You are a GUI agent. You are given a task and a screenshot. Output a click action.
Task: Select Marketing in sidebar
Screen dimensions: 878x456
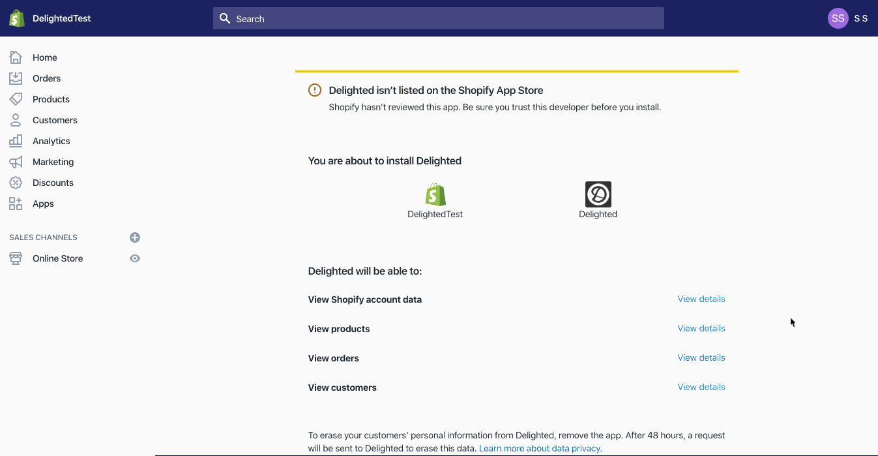(x=53, y=162)
